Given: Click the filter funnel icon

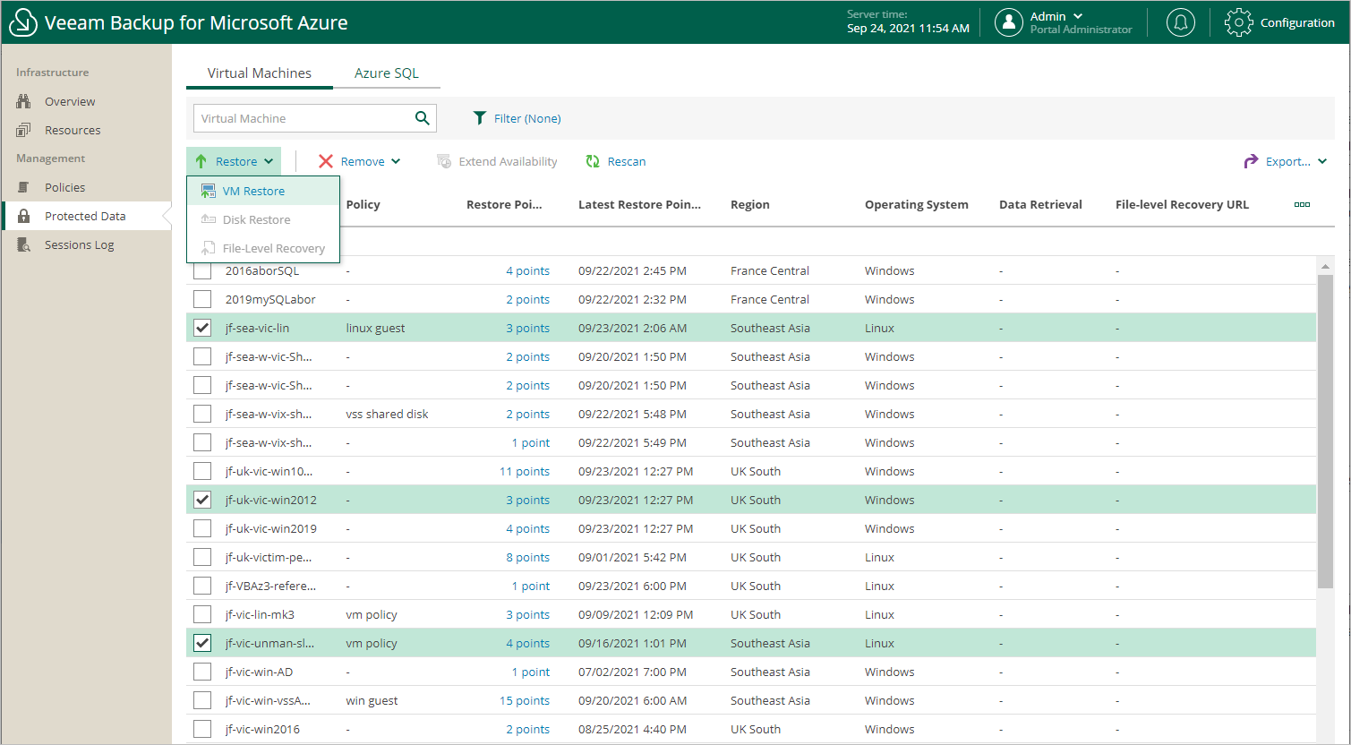Looking at the screenshot, I should click(480, 118).
